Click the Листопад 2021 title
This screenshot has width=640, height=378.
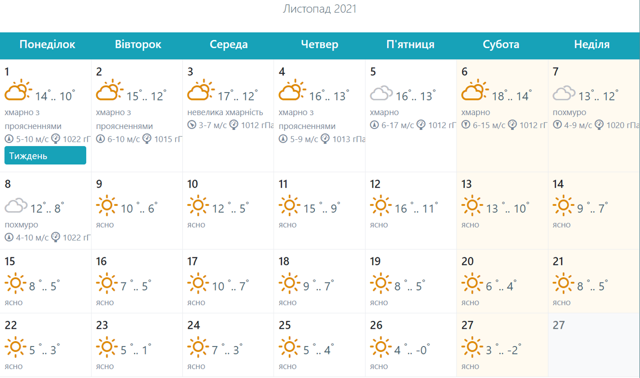click(x=320, y=9)
